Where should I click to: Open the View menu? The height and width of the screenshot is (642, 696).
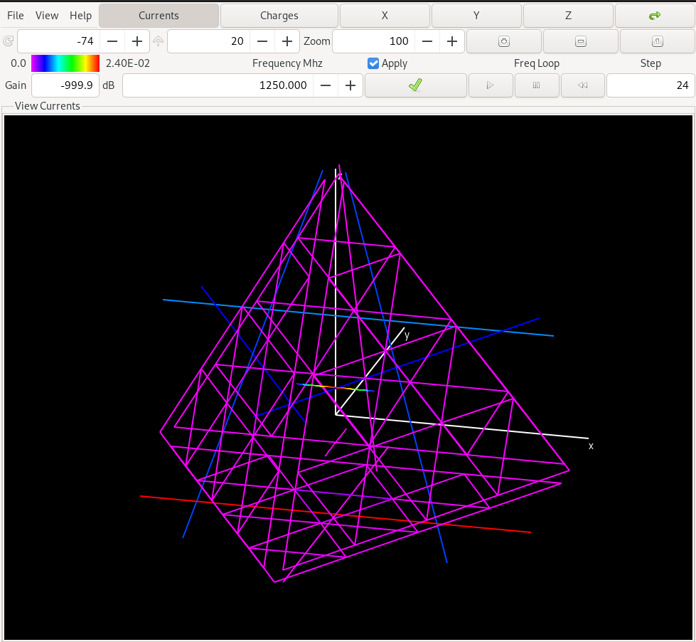(x=47, y=15)
